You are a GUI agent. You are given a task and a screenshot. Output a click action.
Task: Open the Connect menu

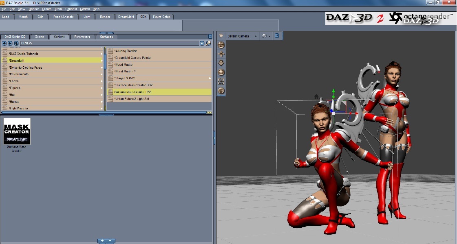click(71, 9)
